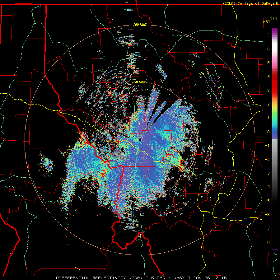Click the -4 value on color scale
This screenshot has width=280, height=280.
267,187
